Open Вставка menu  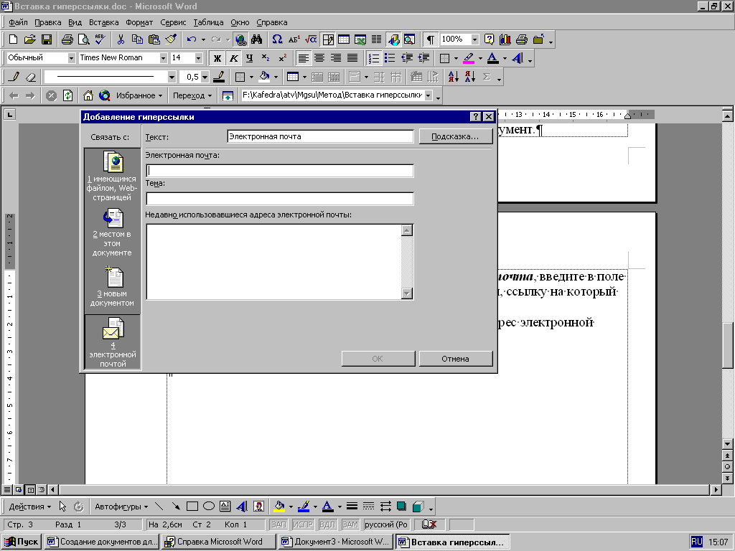(103, 22)
